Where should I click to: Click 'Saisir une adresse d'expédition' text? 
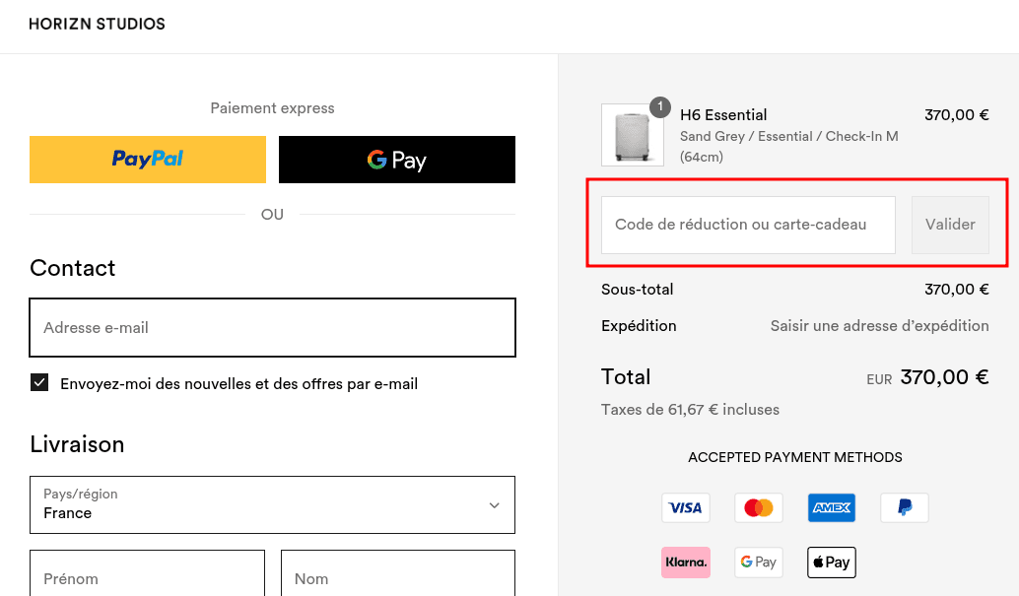click(x=879, y=326)
